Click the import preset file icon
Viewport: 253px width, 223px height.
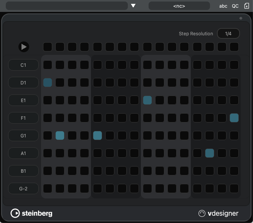[x=246, y=6]
